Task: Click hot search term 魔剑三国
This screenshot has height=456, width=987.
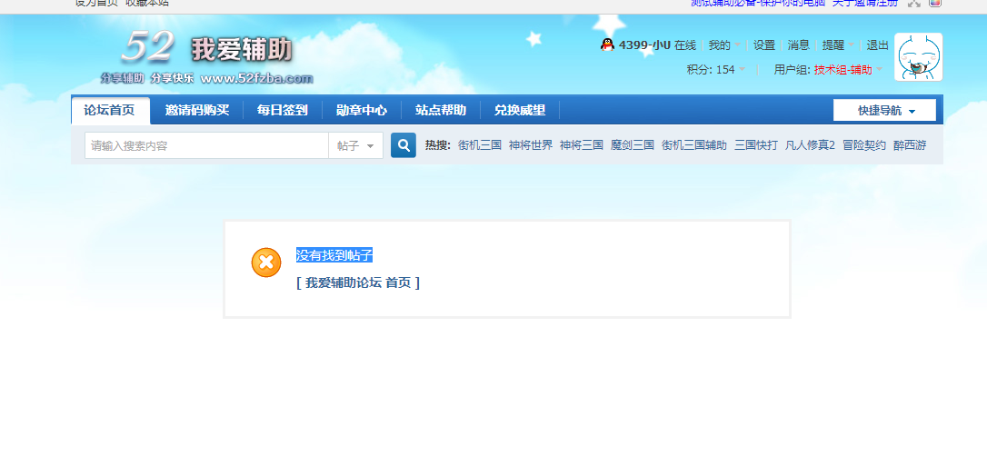Action: pos(633,145)
